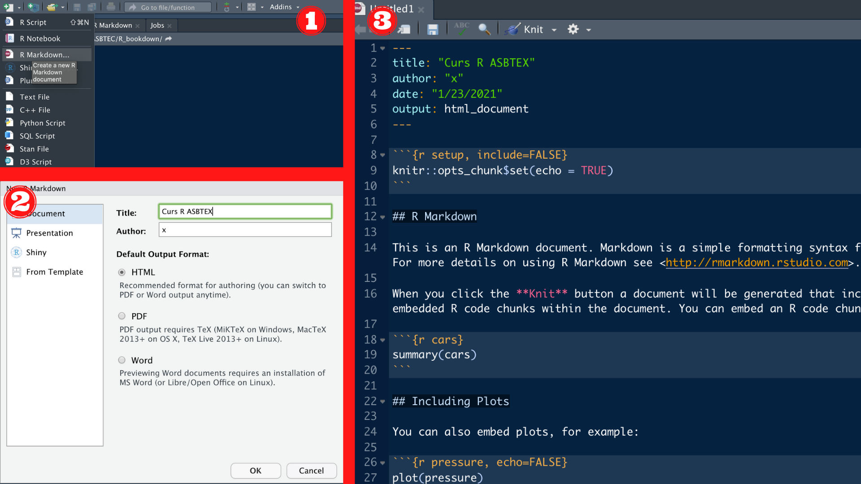Select the Word radio button output format
The width and height of the screenshot is (861, 484).
click(122, 359)
